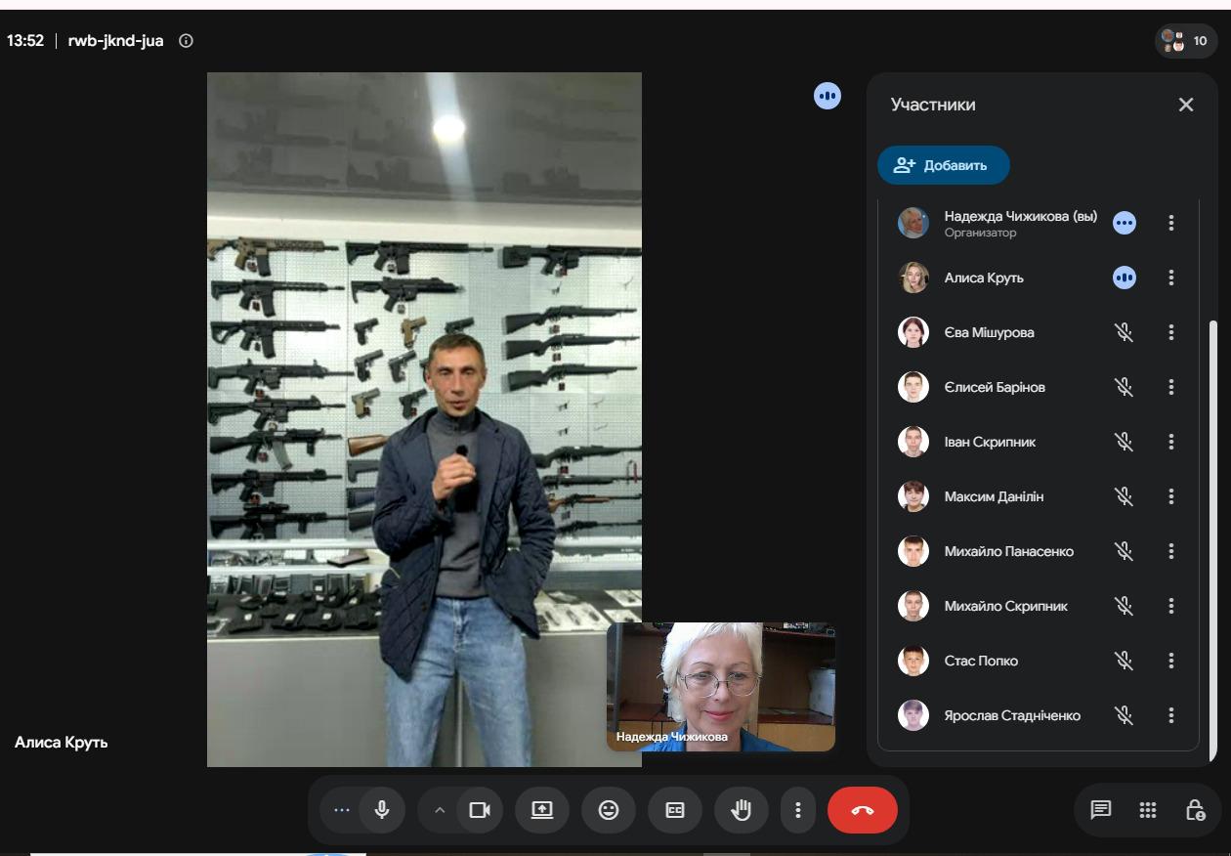The width and height of the screenshot is (1231, 856).
Task: Open options menu for Михайло Скрипник
Action: (x=1171, y=606)
